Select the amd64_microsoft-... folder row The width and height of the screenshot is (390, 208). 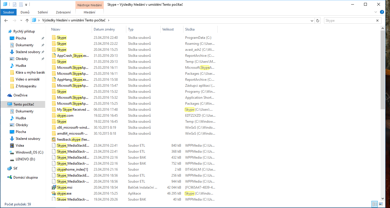pyautogui.click(x=133, y=134)
